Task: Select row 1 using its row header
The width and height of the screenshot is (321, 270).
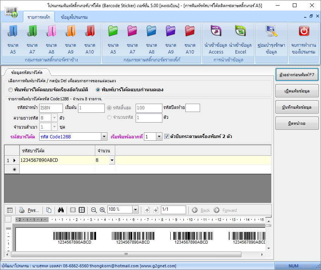Action: [x=12, y=160]
